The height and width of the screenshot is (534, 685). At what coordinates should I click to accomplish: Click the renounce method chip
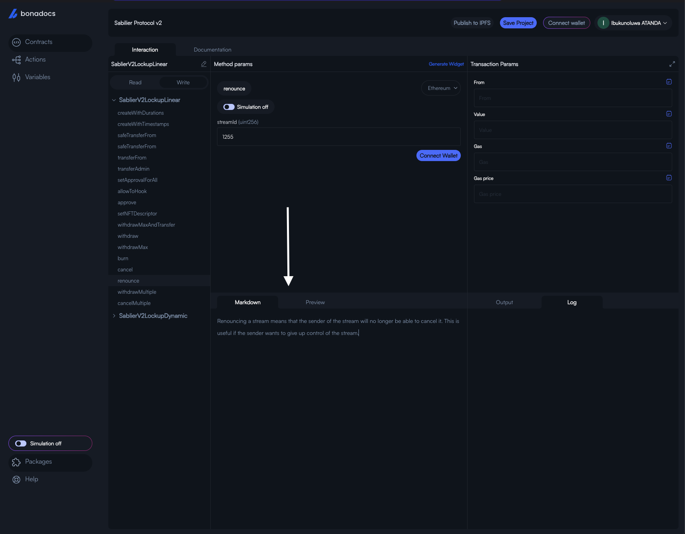(234, 88)
